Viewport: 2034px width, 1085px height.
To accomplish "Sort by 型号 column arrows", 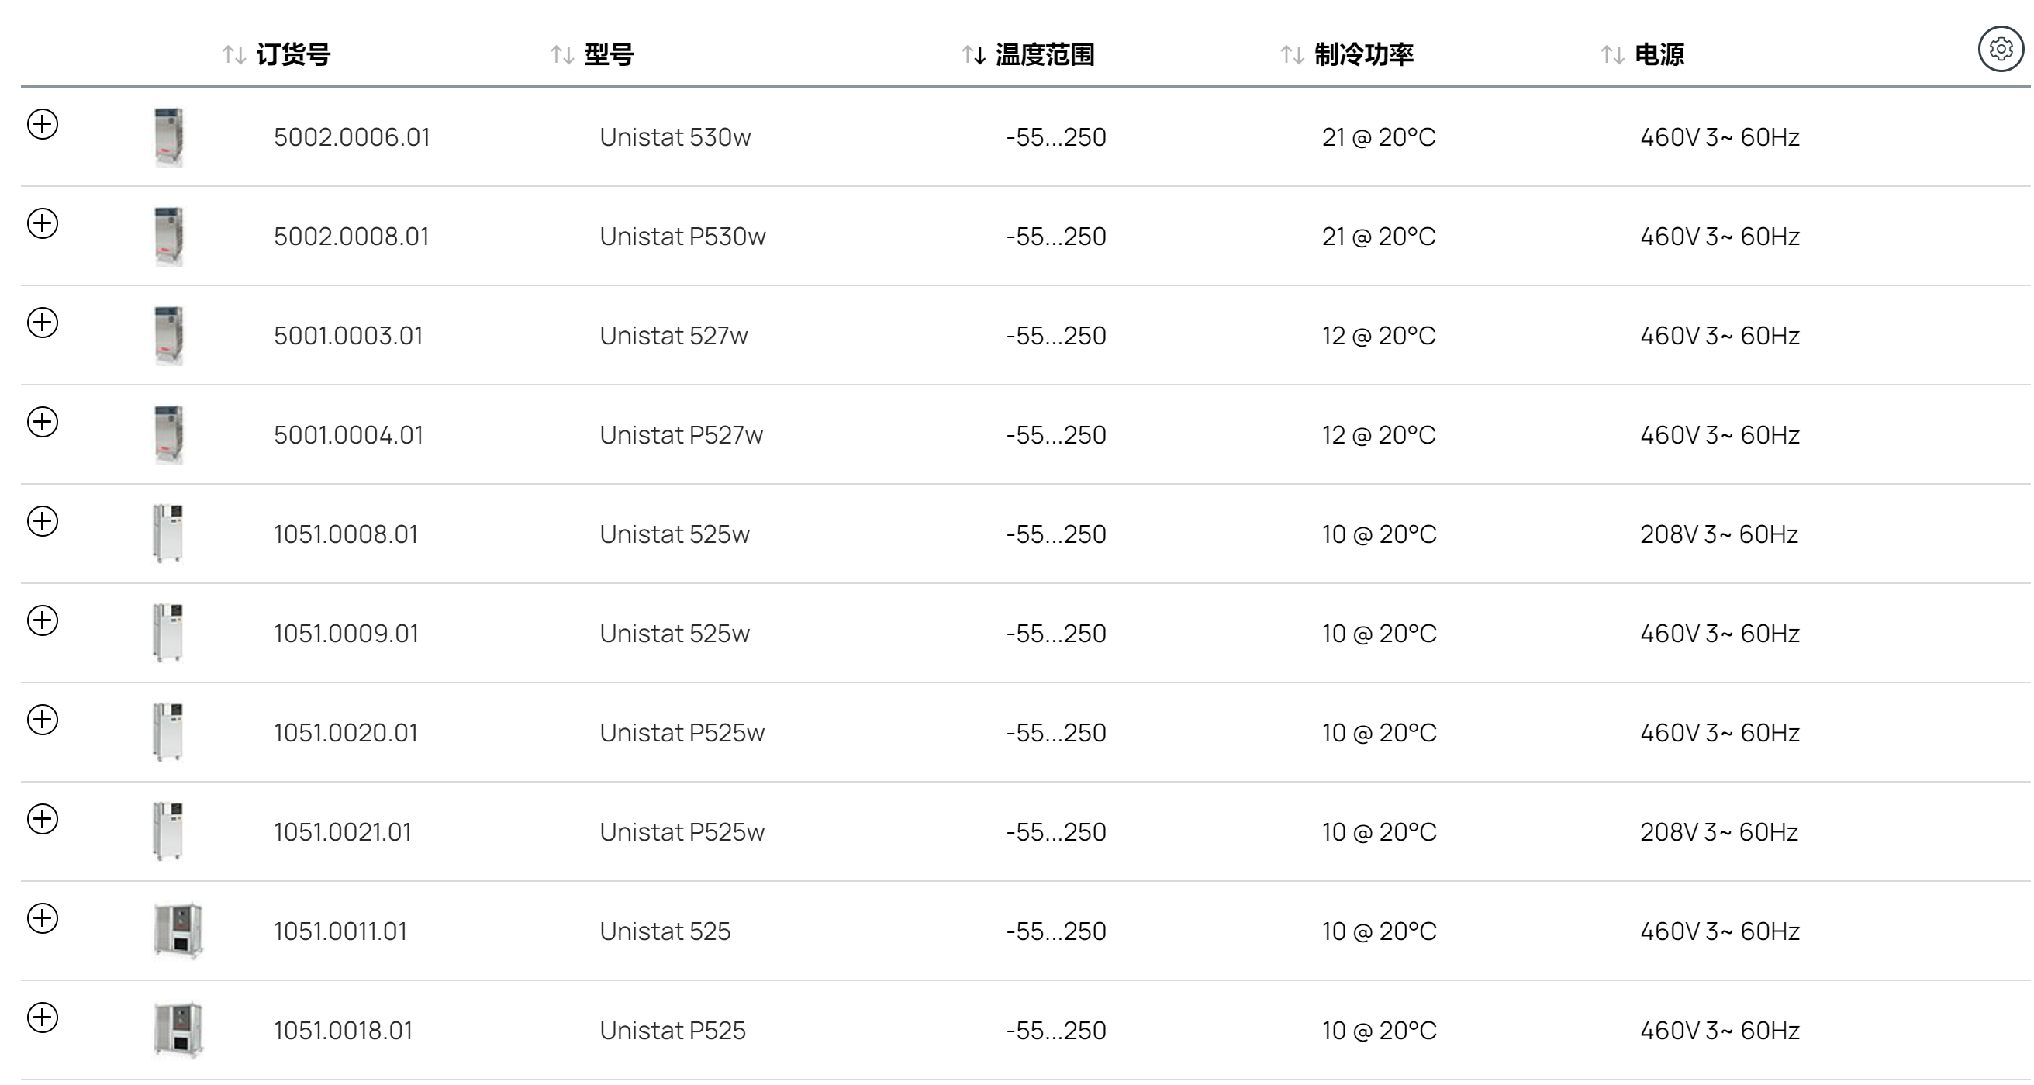I will tap(561, 54).
